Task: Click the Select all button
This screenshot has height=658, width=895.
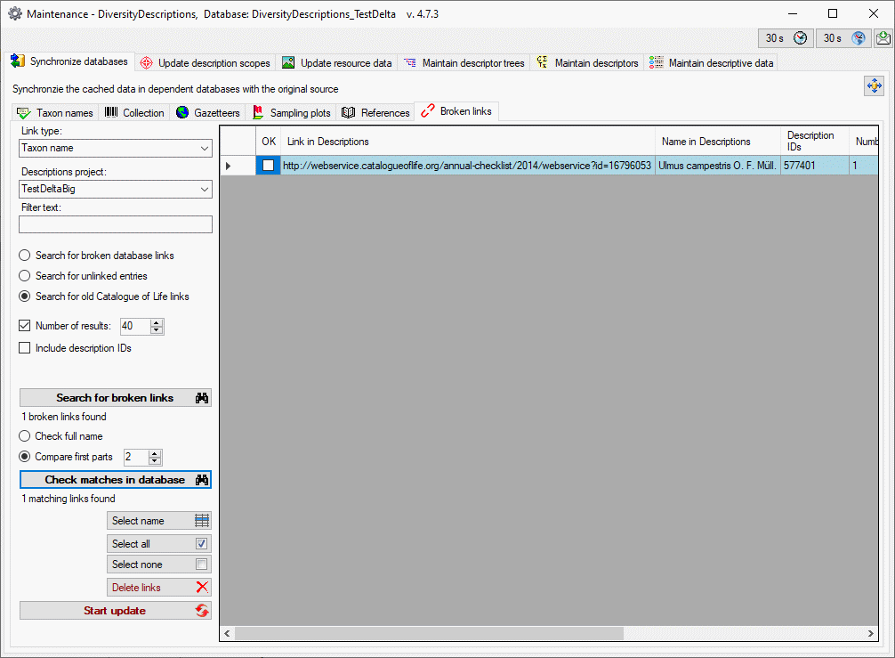Action: [159, 544]
